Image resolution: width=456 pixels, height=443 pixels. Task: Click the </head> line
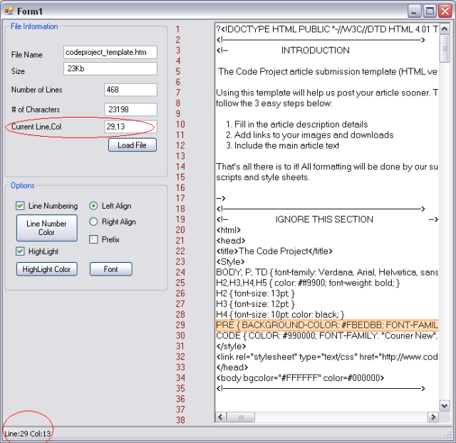[x=232, y=368]
